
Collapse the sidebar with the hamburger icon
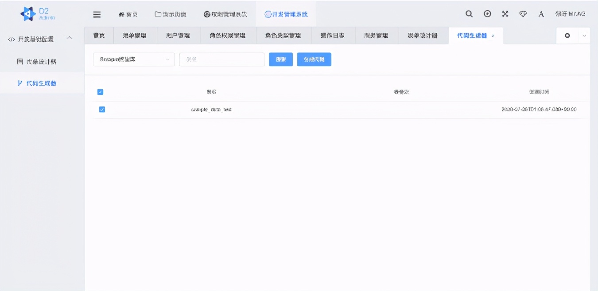[97, 14]
